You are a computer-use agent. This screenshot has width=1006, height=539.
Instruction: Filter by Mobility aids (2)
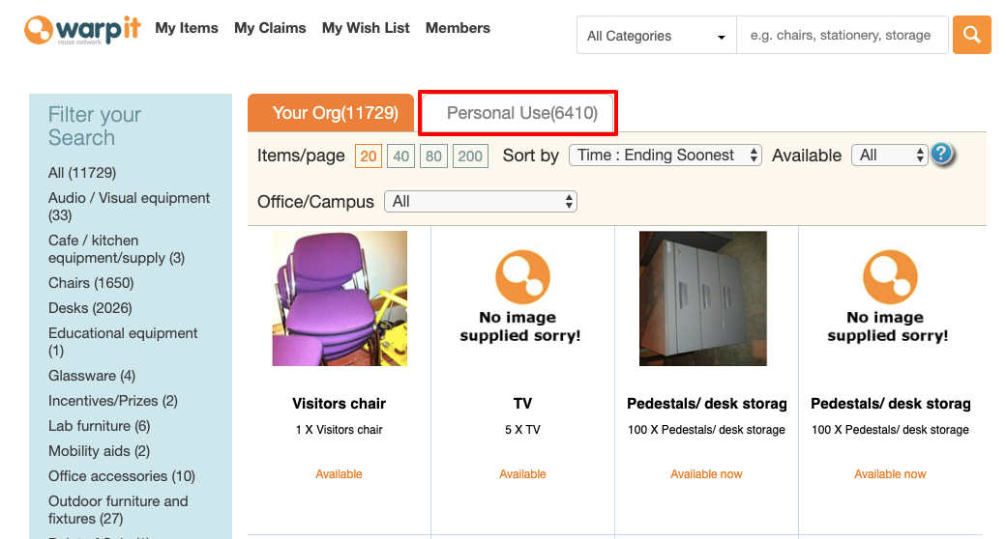(100, 450)
